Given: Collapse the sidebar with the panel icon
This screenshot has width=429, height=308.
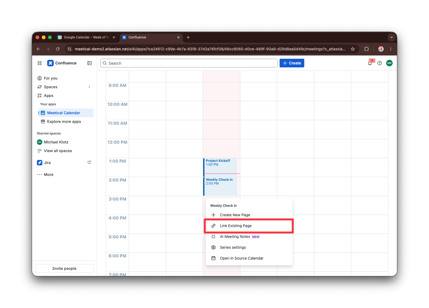Looking at the screenshot, I should tap(89, 63).
